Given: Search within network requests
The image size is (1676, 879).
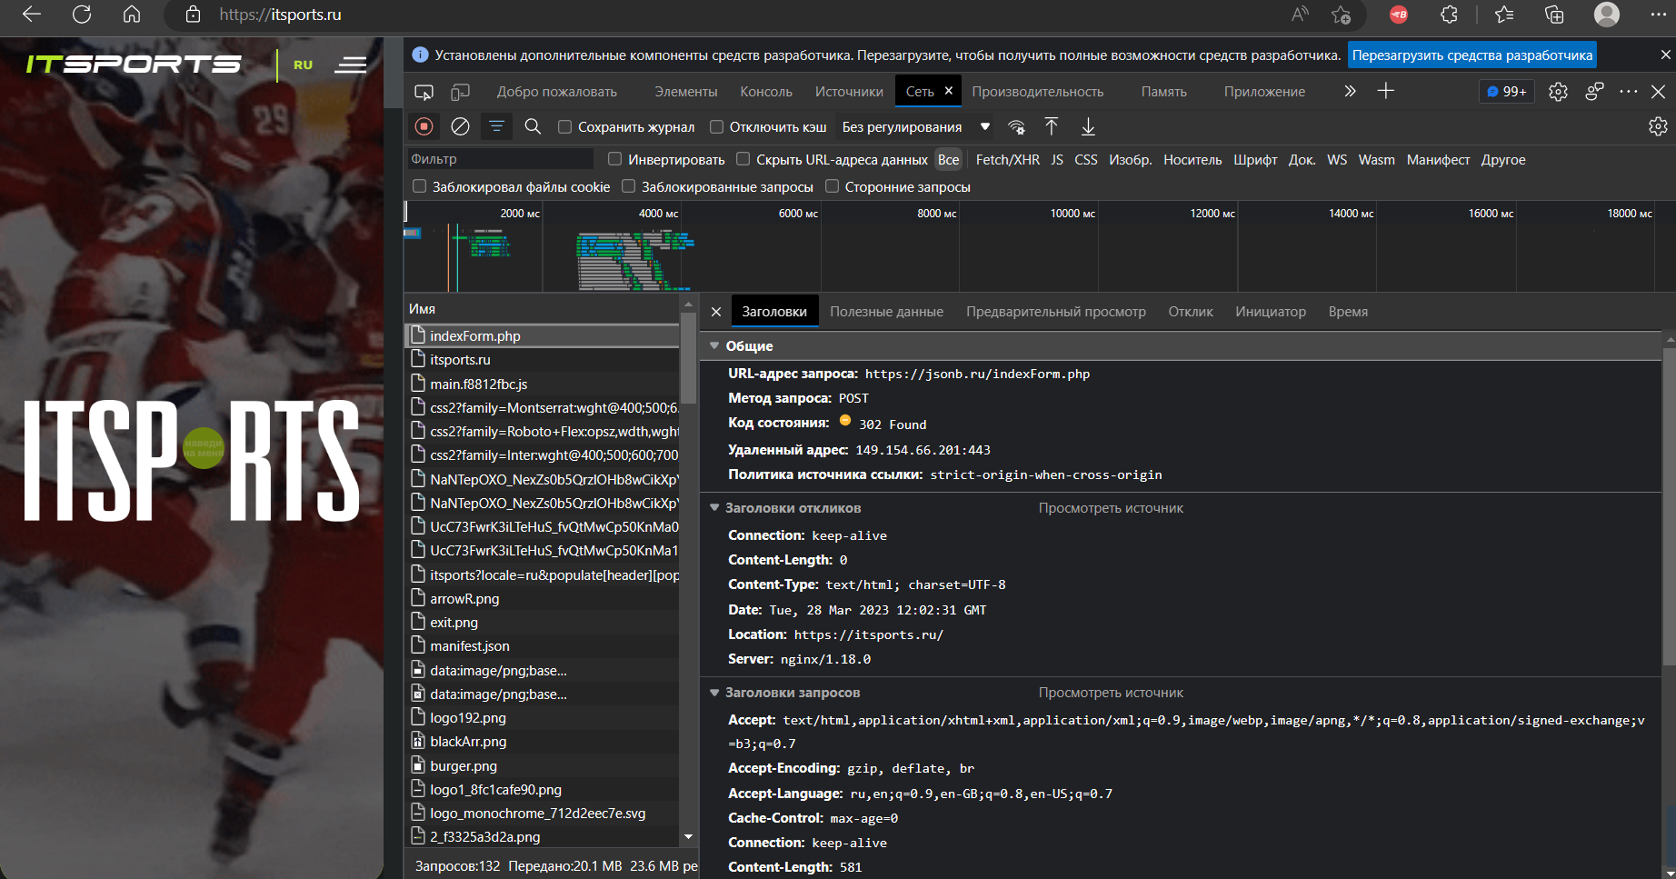Looking at the screenshot, I should 533,126.
